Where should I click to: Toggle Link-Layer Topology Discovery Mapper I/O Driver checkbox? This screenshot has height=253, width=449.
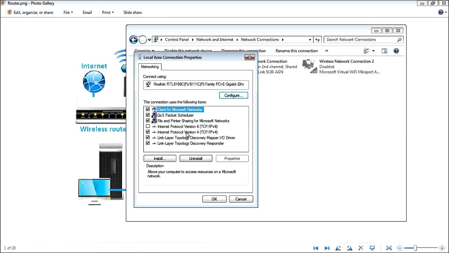148,137
